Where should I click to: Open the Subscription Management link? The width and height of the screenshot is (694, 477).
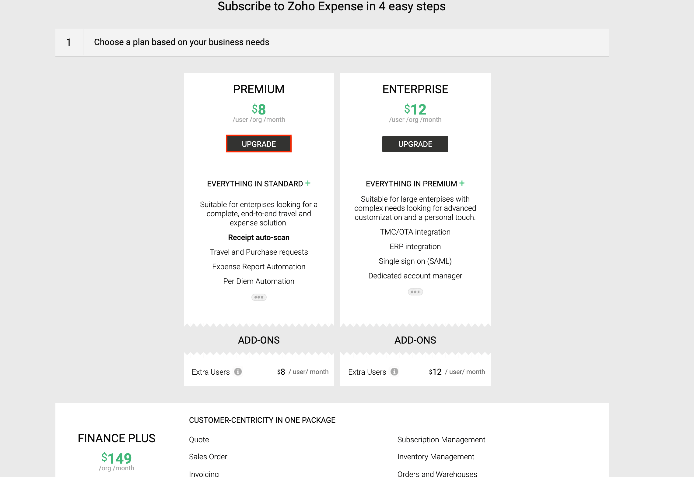click(441, 439)
